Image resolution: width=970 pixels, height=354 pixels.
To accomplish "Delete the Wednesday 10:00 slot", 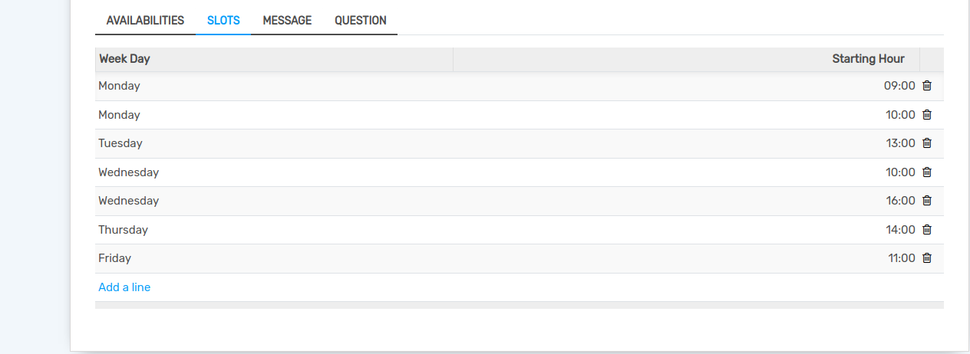I will pos(926,172).
